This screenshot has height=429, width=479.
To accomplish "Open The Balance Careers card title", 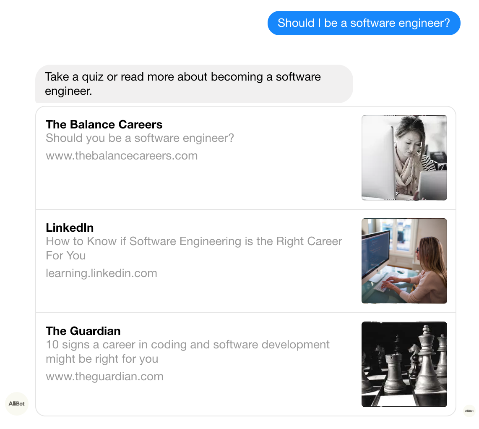I will tap(104, 124).
